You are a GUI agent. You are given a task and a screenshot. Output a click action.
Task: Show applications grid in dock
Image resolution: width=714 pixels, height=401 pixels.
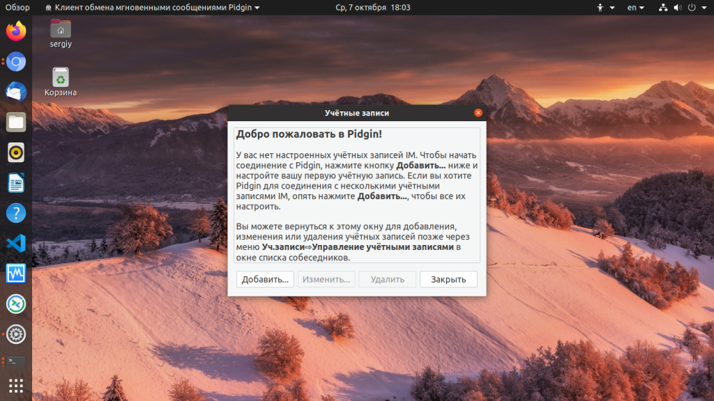16,386
